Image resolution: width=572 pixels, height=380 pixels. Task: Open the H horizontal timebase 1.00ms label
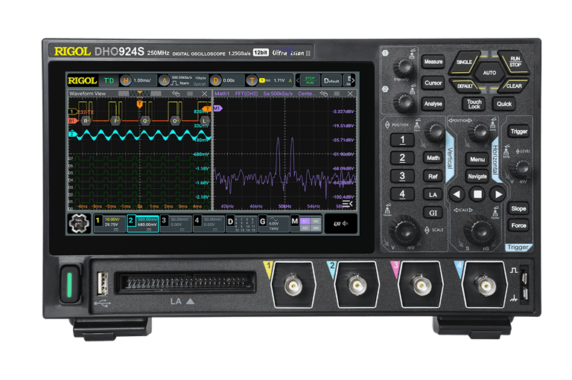139,80
